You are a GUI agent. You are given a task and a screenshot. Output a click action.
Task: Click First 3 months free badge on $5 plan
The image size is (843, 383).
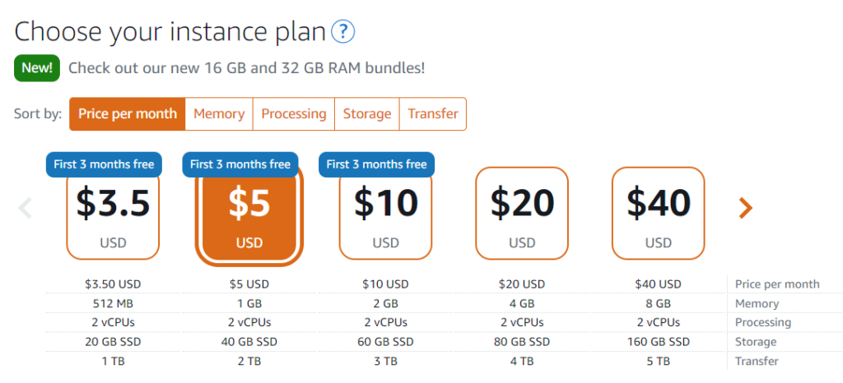(240, 164)
